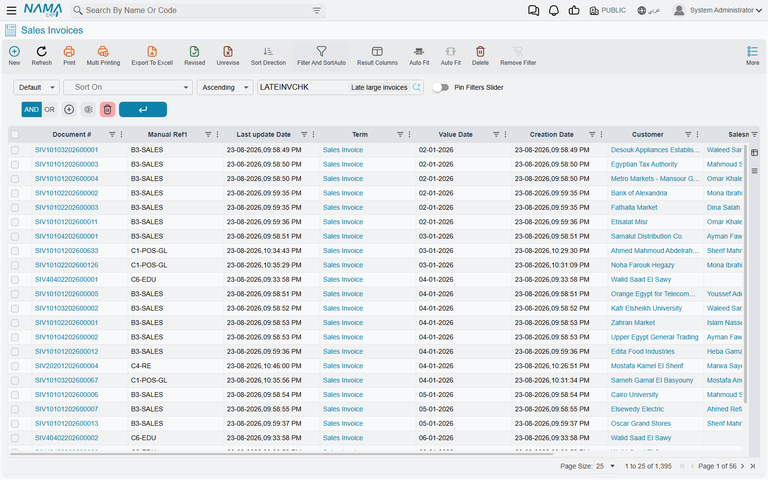
Task: Click the search icon in LATEINVCHK field
Action: point(417,87)
